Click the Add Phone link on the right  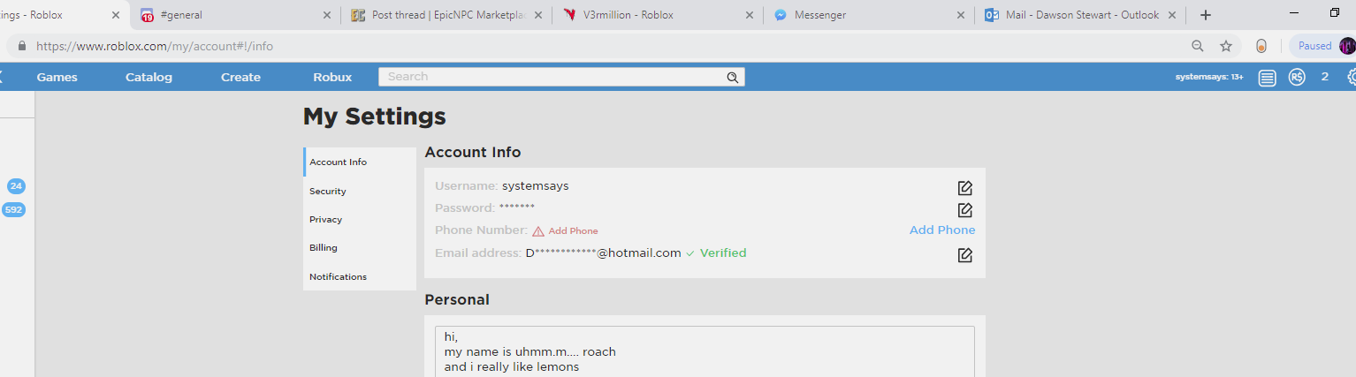click(942, 230)
